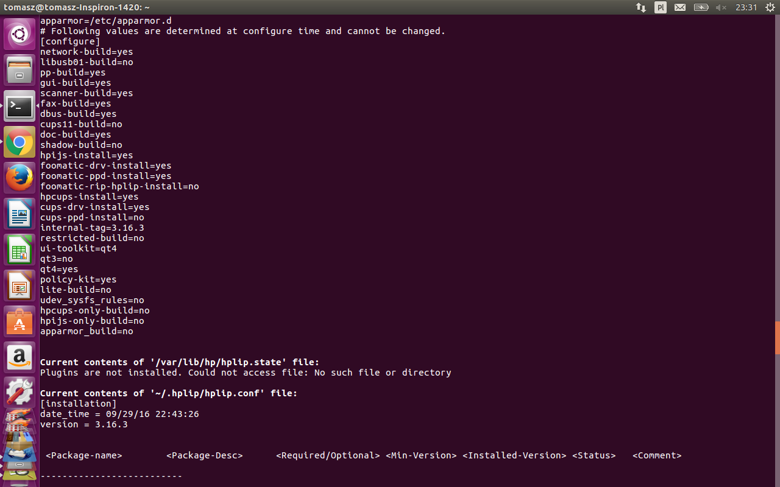This screenshot has height=487, width=780.
Task: Select the Terminal launcher icon
Action: pos(19,106)
